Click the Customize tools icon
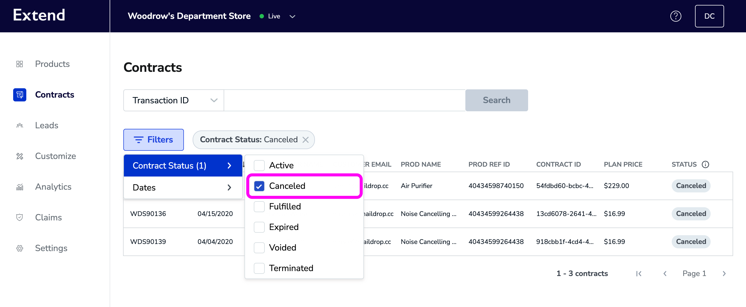Image resolution: width=746 pixels, height=307 pixels. pyautogui.click(x=19, y=156)
